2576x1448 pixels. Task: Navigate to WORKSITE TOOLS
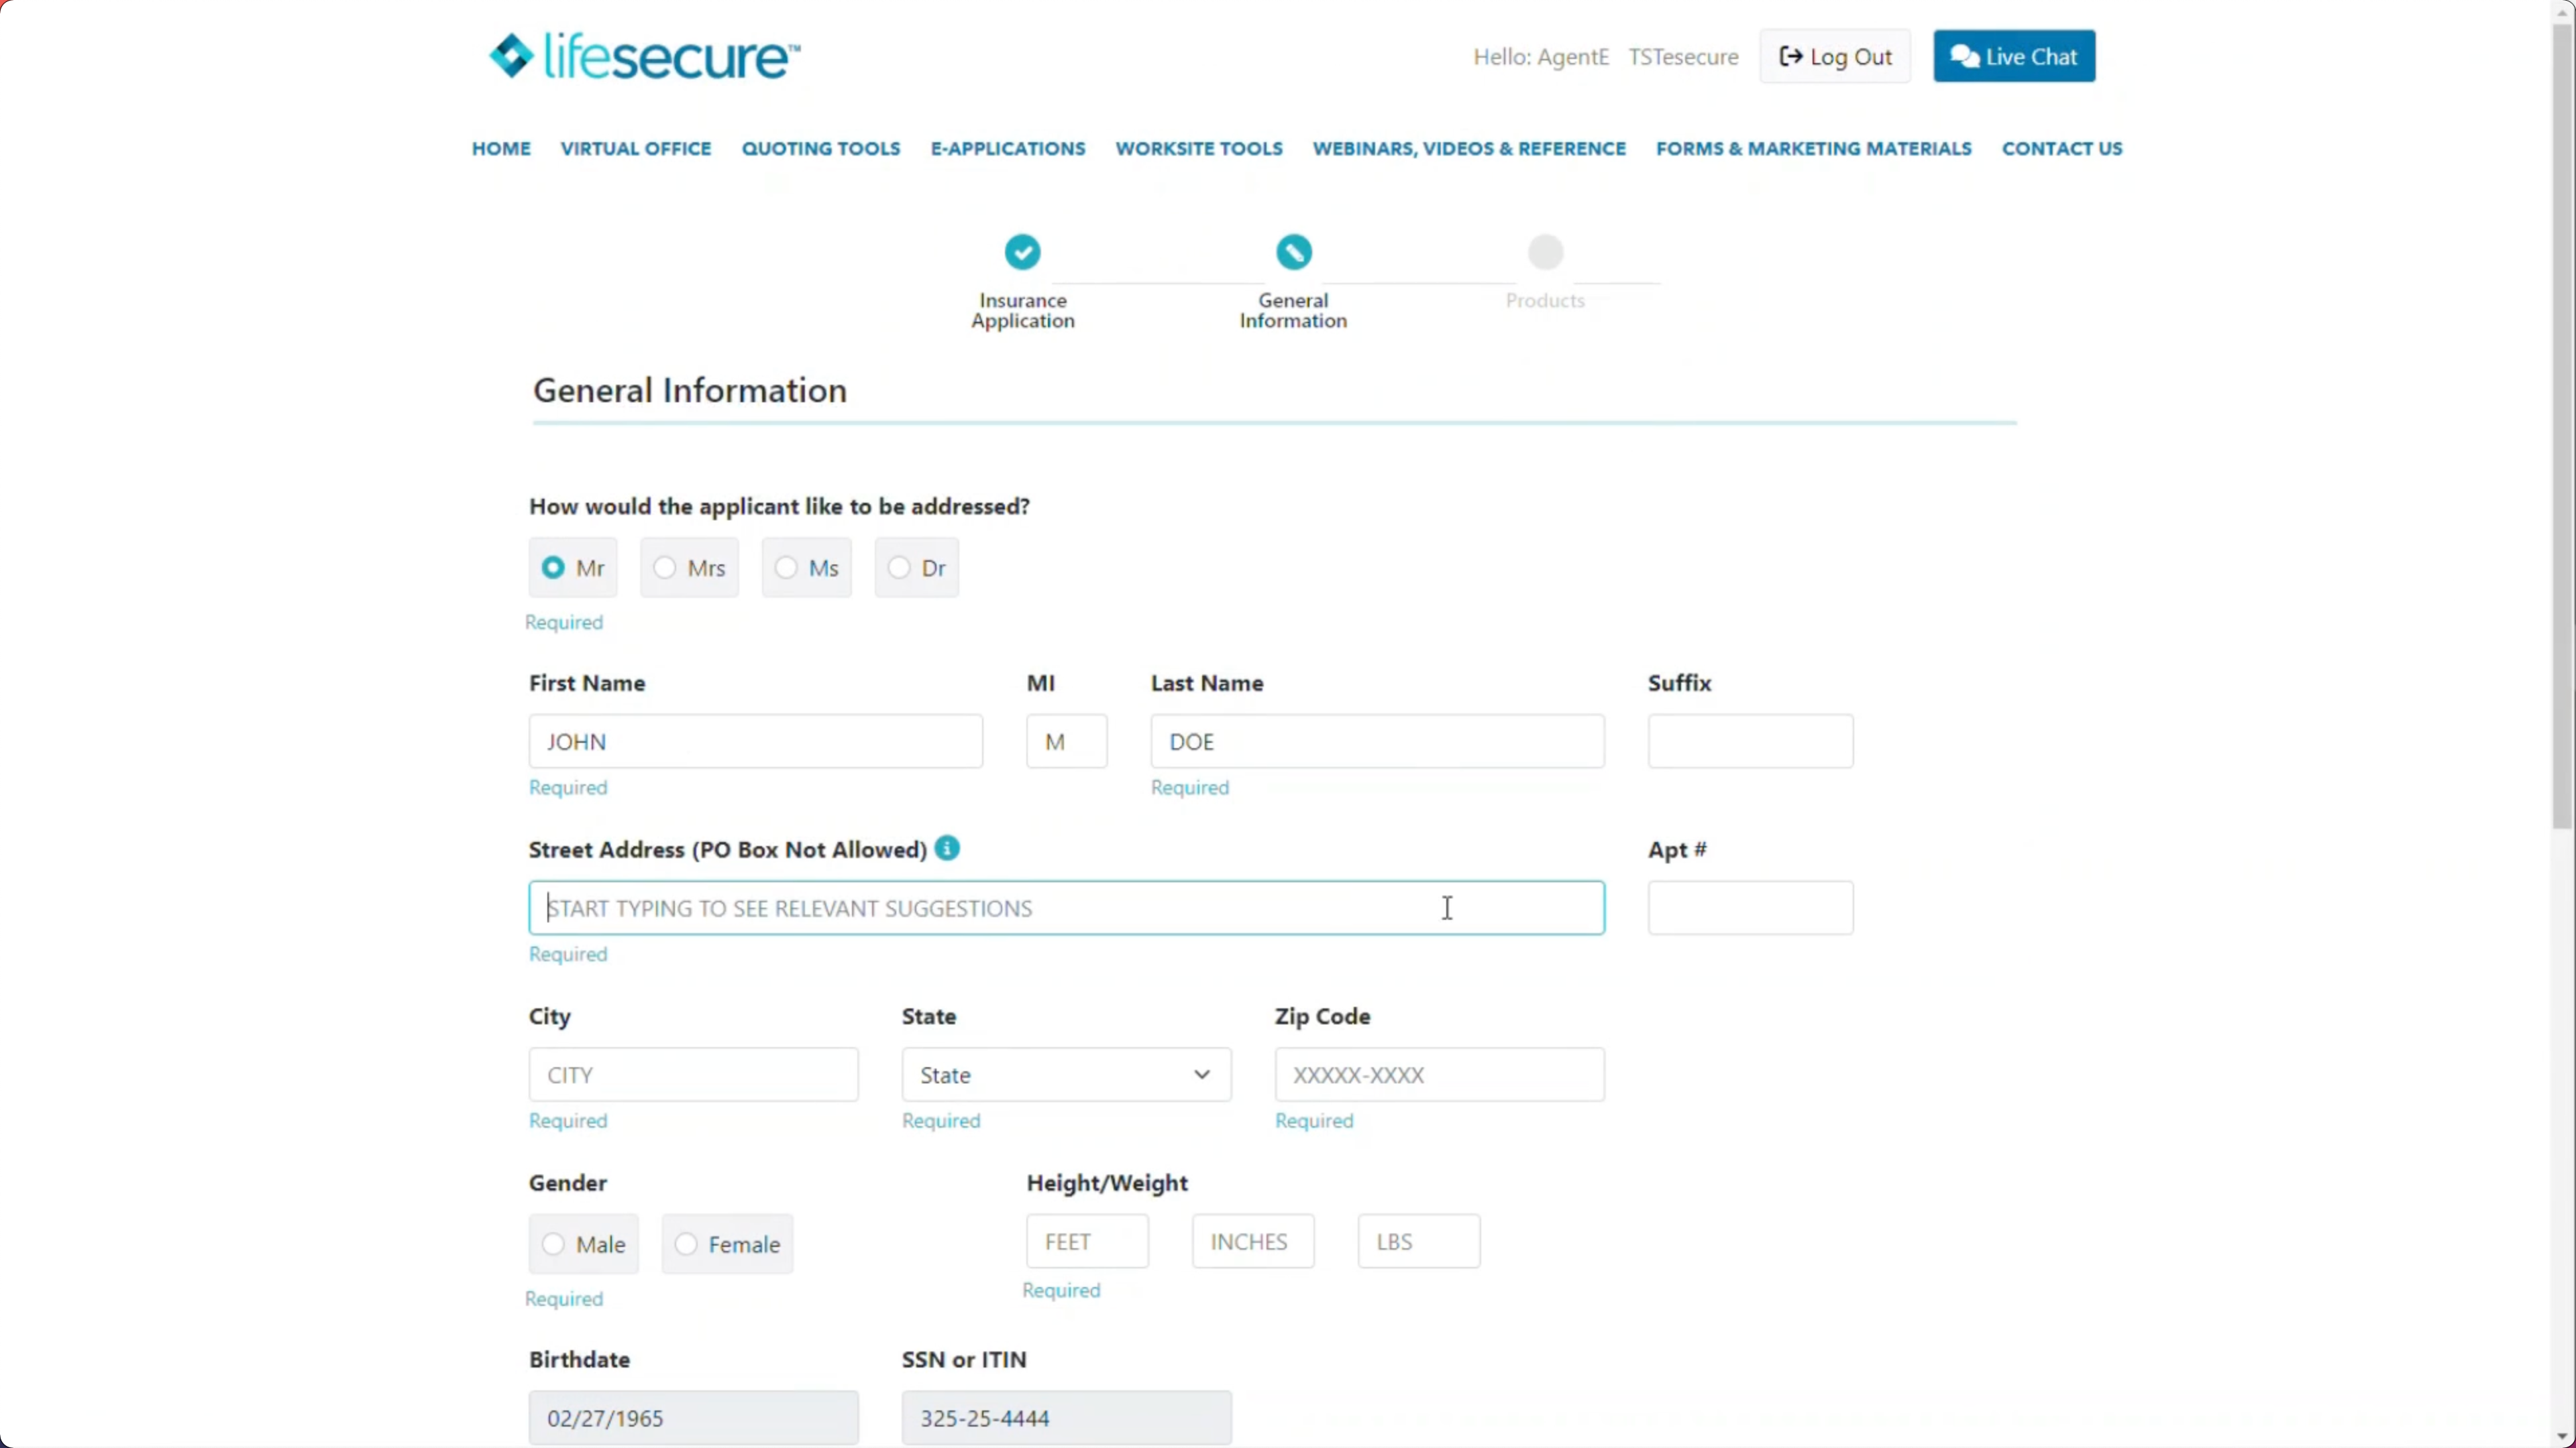coord(1198,148)
